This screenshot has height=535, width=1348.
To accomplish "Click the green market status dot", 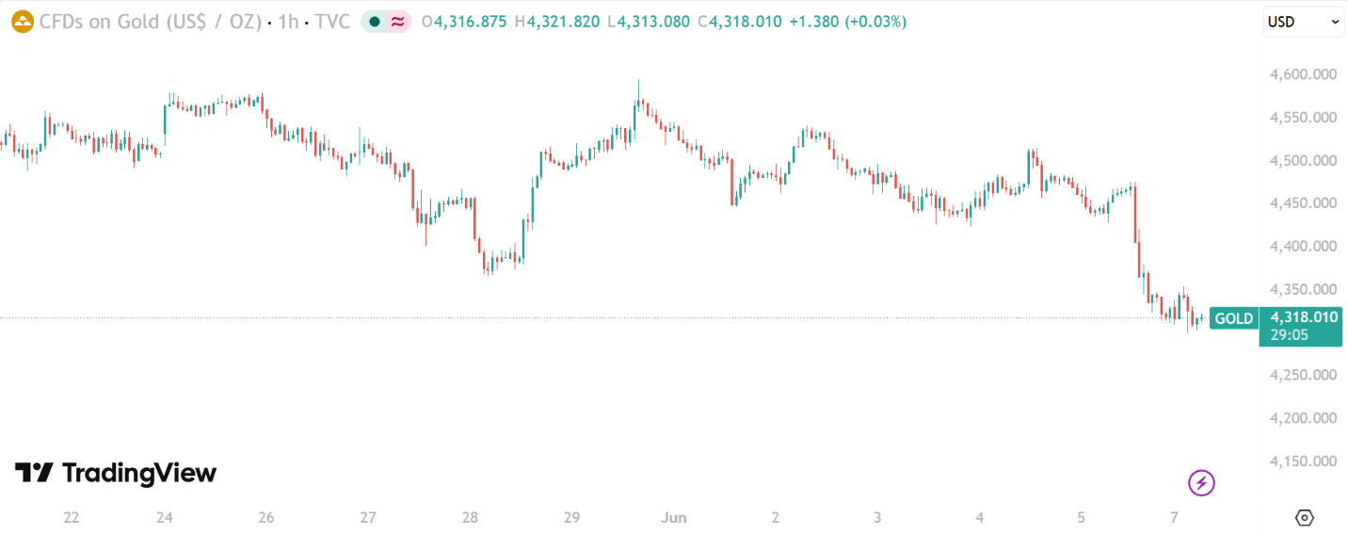I will coord(376,22).
